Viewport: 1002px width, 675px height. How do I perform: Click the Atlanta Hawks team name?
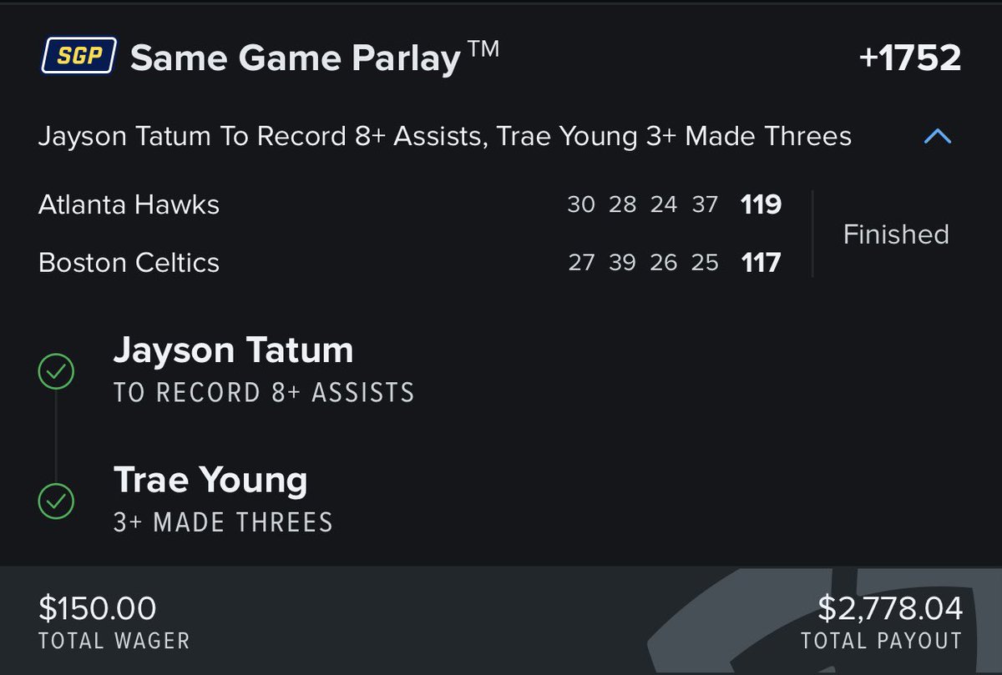(x=129, y=204)
